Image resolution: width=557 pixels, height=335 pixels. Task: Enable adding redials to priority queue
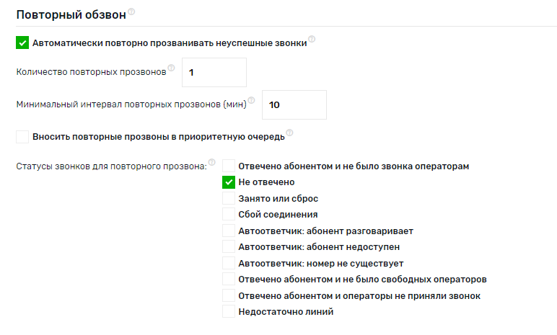click(x=22, y=136)
